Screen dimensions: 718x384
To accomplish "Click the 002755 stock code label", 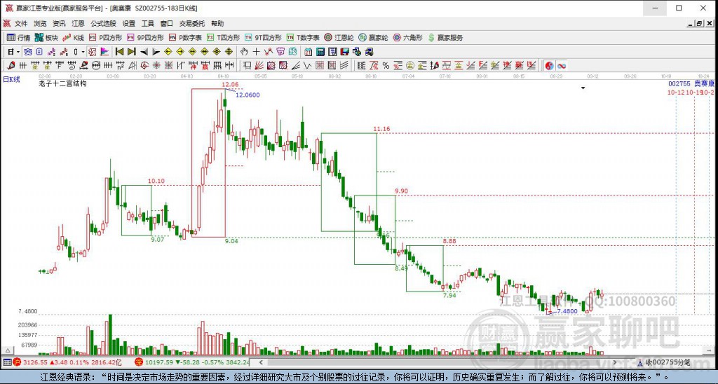I will [679, 84].
